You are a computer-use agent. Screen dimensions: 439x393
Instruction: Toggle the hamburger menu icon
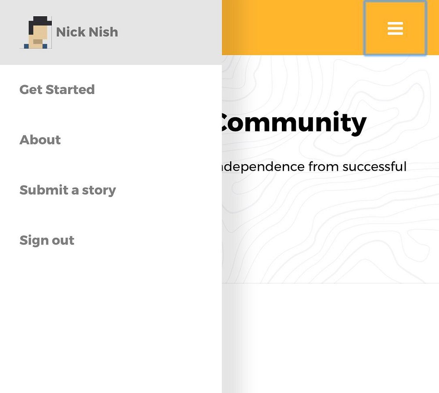pos(395,28)
